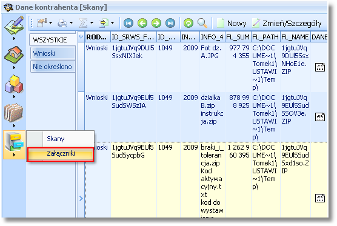The image size is (337, 226).
Task: Open data icon in Fot dz. A.JPG row
Action: 320,67
